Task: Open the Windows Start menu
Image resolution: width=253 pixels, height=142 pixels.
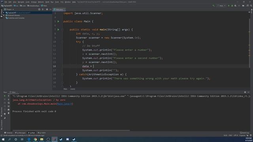Action: 3,139
